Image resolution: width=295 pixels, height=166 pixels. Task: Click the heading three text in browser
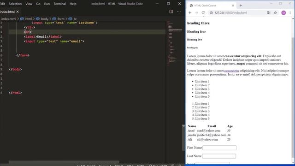[198, 23]
